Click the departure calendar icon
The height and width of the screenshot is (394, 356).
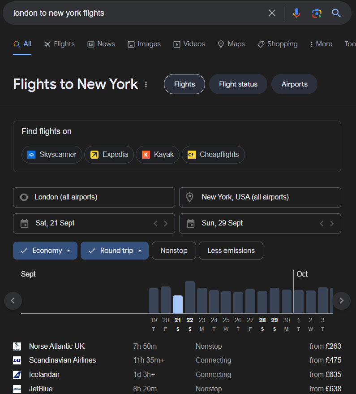[x=24, y=223]
